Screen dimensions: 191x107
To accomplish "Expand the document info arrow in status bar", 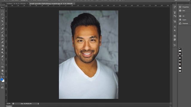I will [x=38, y=104].
